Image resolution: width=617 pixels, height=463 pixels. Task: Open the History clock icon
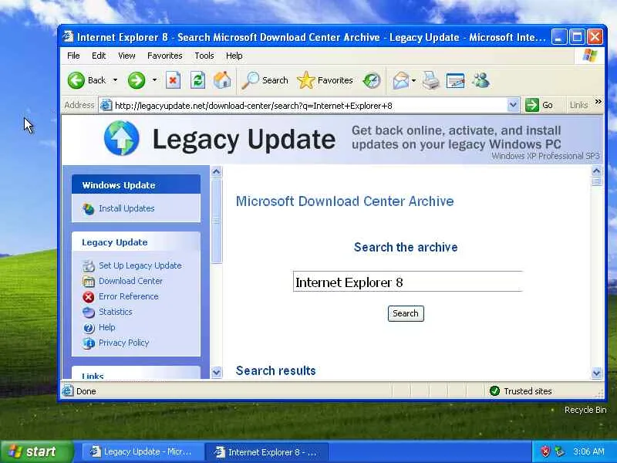coord(372,80)
